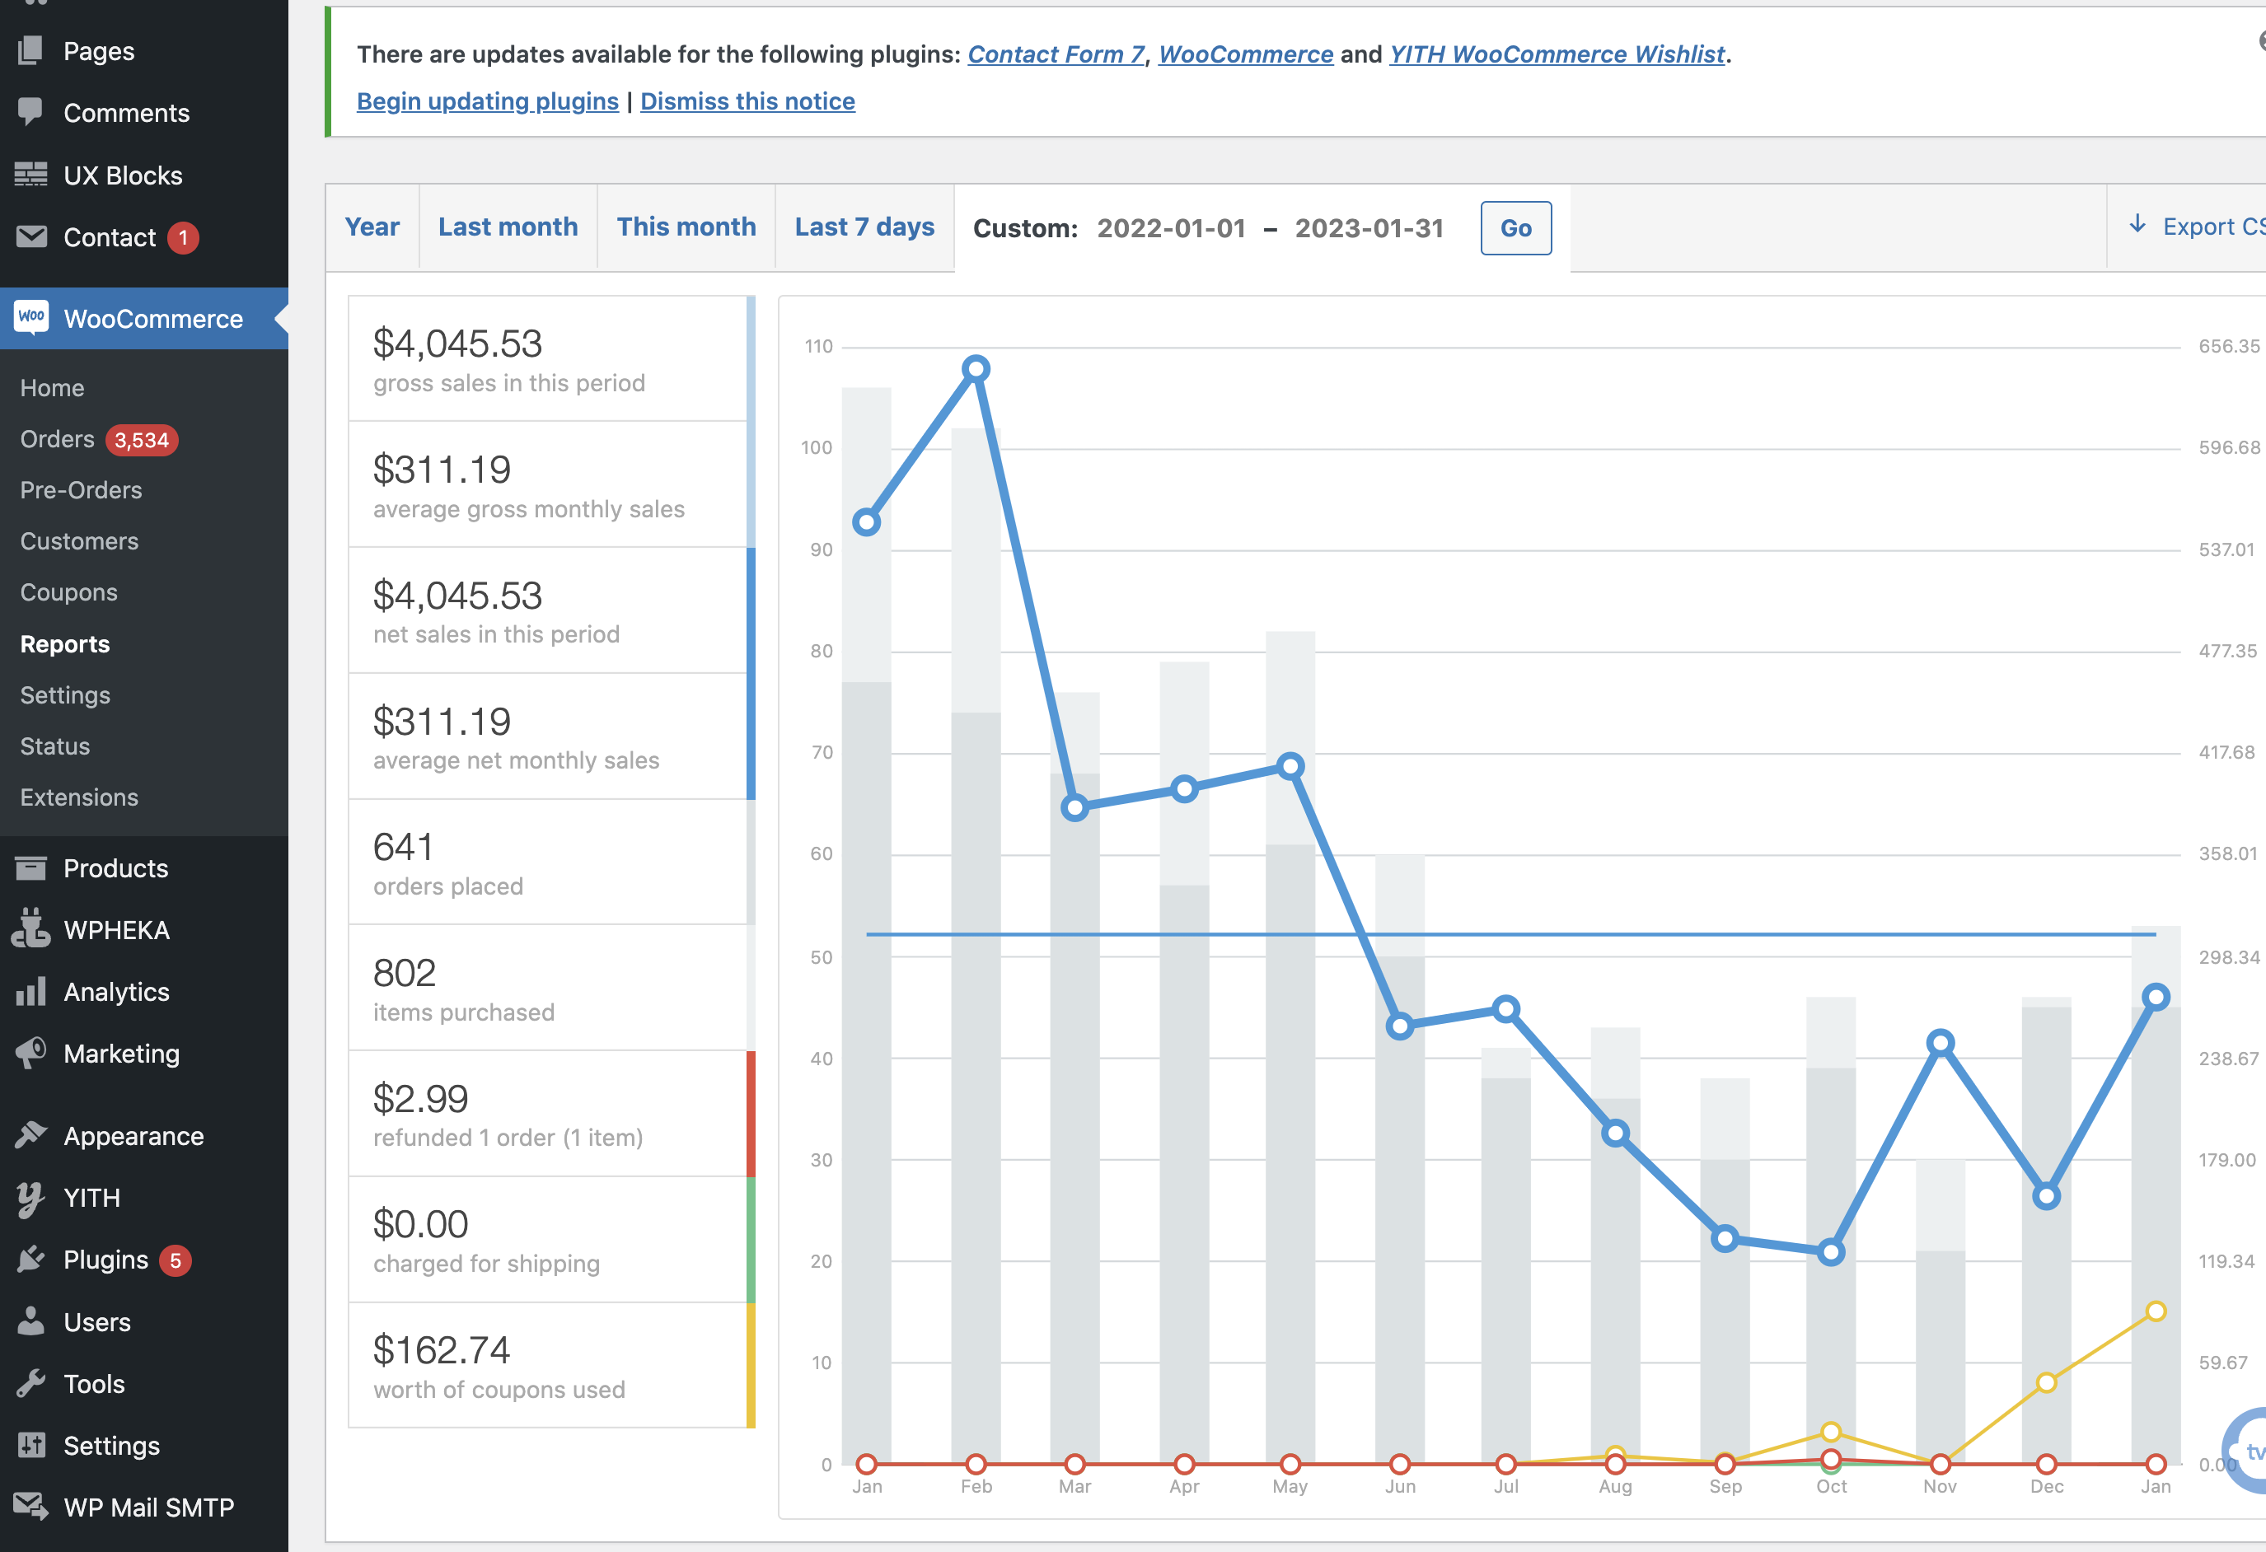The height and width of the screenshot is (1552, 2266).
Task: Open WooCommerce Status page
Action: point(54,746)
